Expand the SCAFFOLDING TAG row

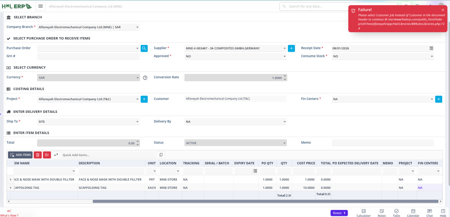coord(10,188)
